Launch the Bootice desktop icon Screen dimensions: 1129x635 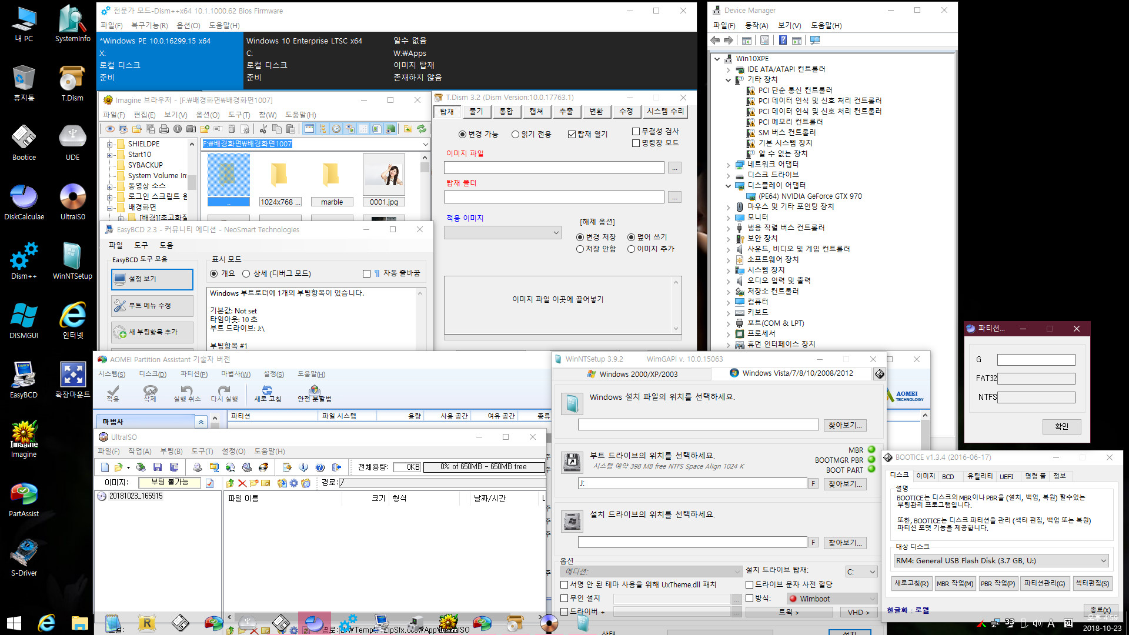pos(24,142)
